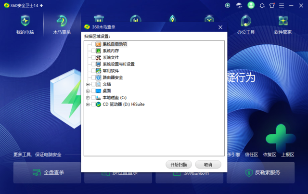
Task: Tick the 桌面 checkbox
Action: 93,91
